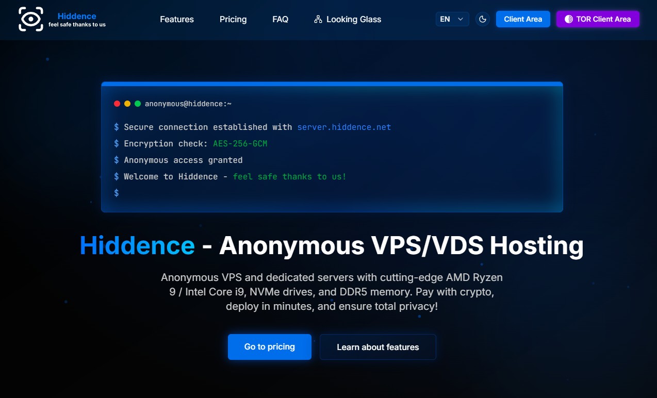657x398 pixels.
Task: Click the empty last terminal prompt
Action: click(x=117, y=193)
